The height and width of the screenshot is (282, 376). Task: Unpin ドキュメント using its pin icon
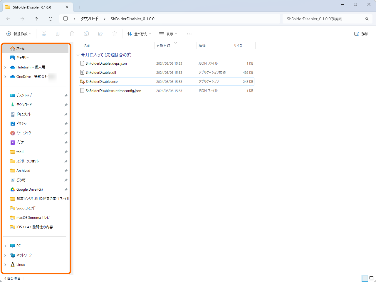pyautogui.click(x=66, y=114)
